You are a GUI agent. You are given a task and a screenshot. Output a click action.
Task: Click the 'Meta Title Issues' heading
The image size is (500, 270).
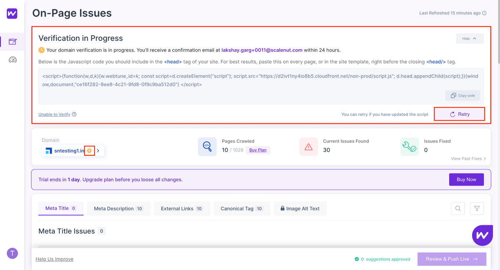click(67, 231)
